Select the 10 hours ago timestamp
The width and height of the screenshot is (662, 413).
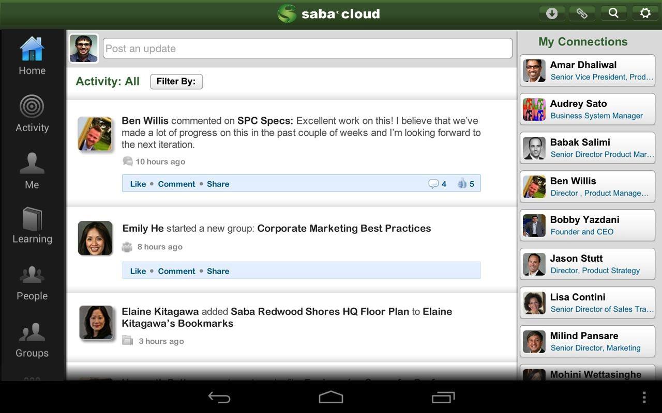160,162
